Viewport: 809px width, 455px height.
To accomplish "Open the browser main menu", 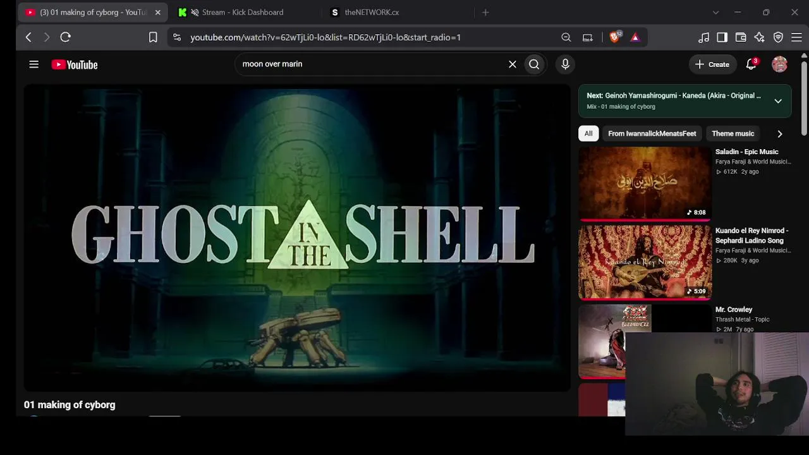I will pyautogui.click(x=796, y=37).
